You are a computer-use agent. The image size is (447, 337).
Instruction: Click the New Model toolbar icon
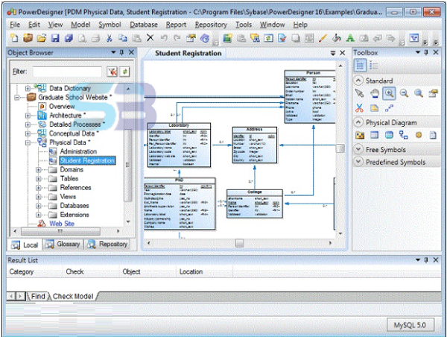coord(14,38)
